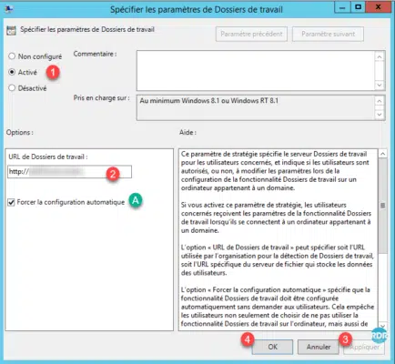Click the policy setting icon beside title
The image size is (395, 364).
[11, 31]
